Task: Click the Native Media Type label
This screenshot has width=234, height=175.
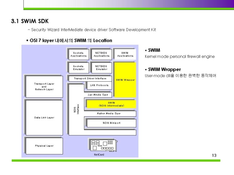Action: pos(108,113)
